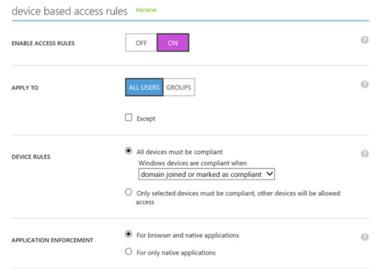Select ALL USERS option
385x274 pixels.
144,87
